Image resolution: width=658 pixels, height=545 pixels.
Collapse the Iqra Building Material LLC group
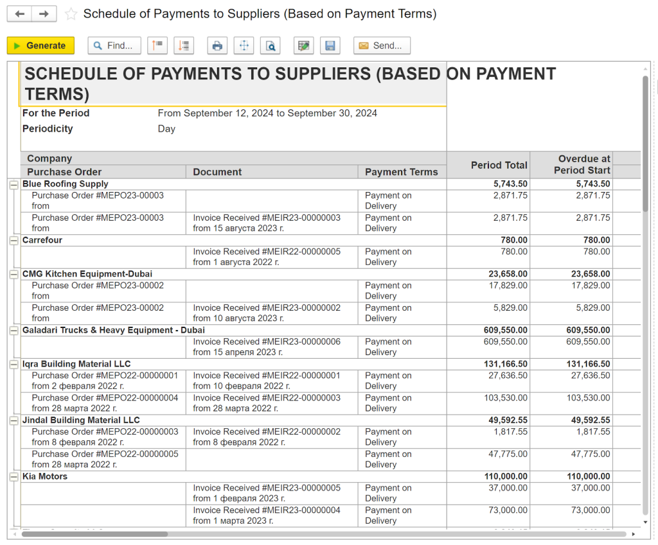(13, 364)
